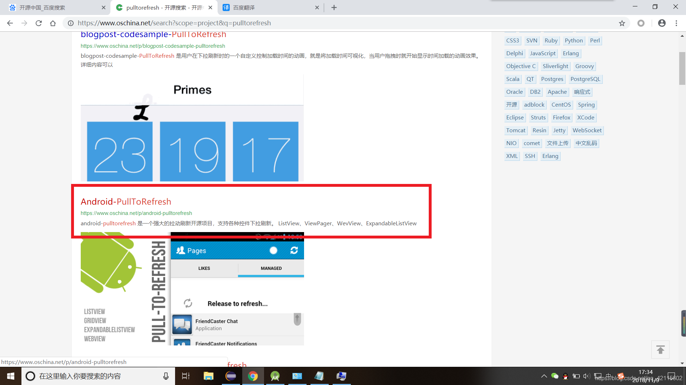
Task: Click the taskbar microphone icon
Action: click(x=166, y=376)
